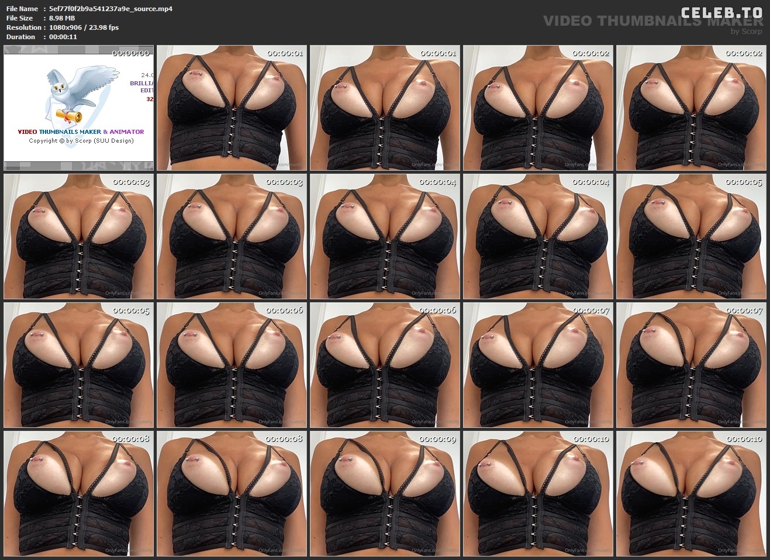This screenshot has height=560, width=770.
Task: Select the second thumbnail stamped 00:00:02
Action: tap(691, 108)
